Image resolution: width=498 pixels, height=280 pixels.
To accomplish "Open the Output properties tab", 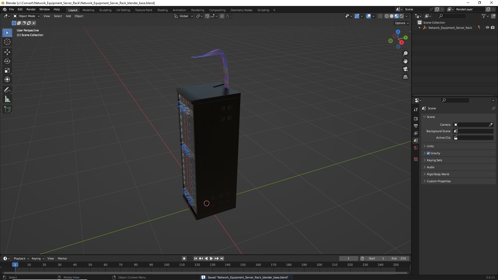I will pos(416,126).
